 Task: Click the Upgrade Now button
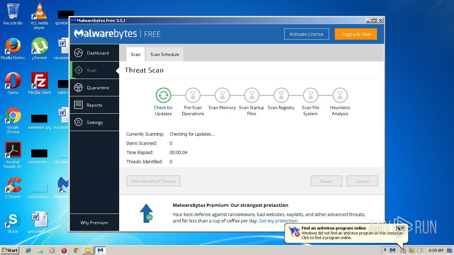tap(356, 34)
